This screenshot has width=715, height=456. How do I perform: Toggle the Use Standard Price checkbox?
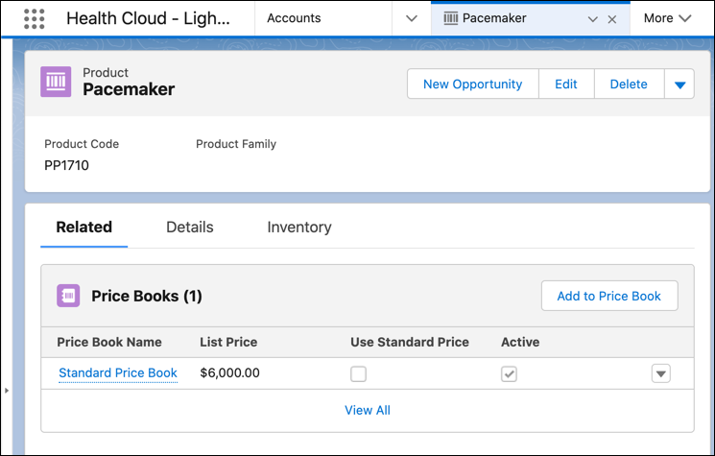(x=358, y=373)
